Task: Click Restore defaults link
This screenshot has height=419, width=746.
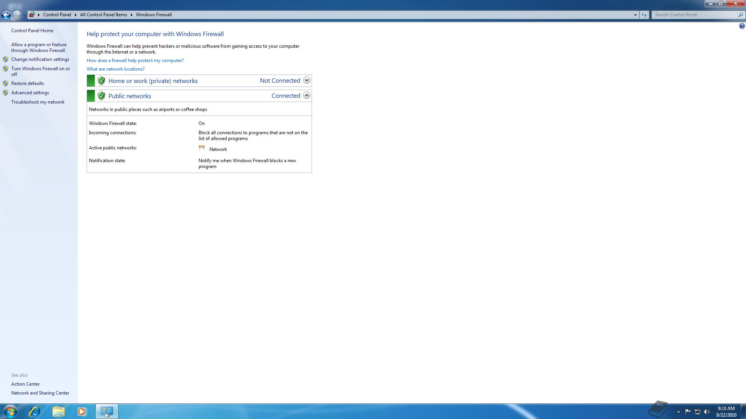Action: pyautogui.click(x=28, y=83)
